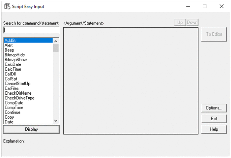This screenshot has height=158, width=231.
Task: Select Alert in the command list
Action: [28, 45]
